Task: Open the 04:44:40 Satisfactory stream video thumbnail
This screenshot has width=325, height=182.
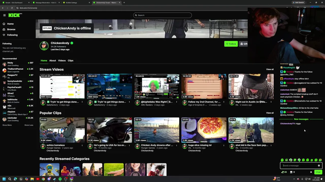Action: click(x=62, y=86)
